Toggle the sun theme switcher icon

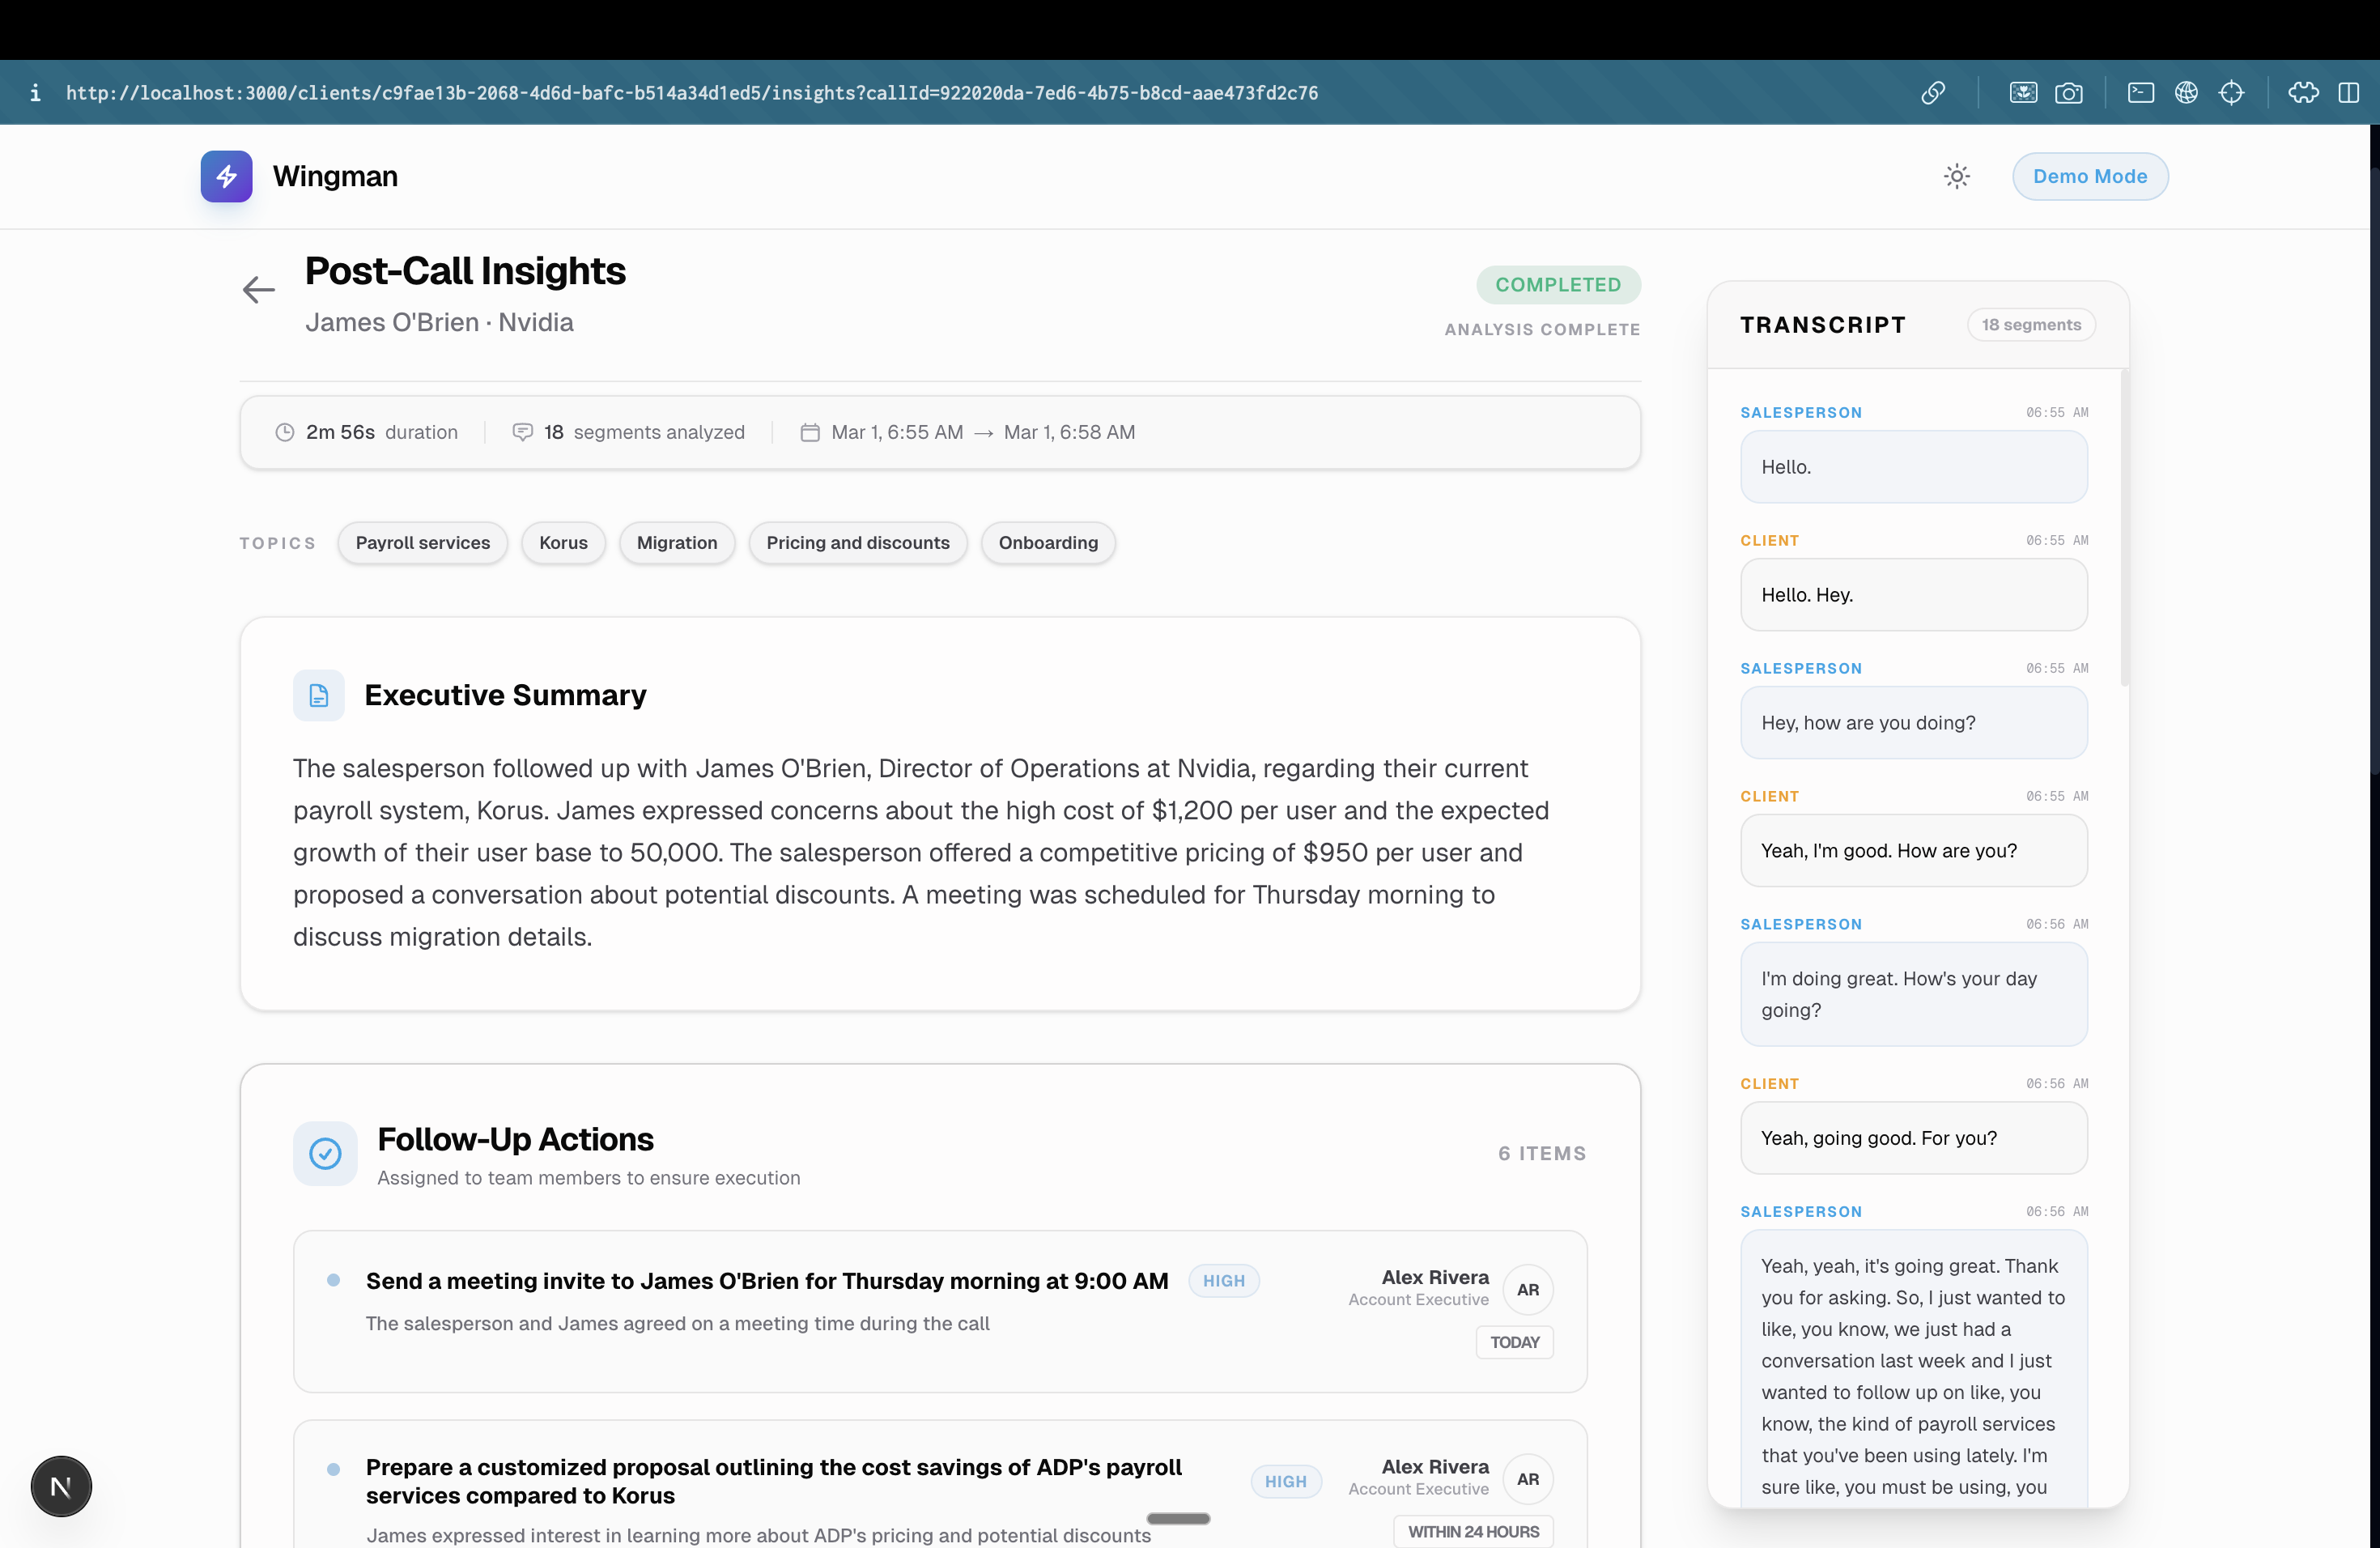pyautogui.click(x=1956, y=176)
